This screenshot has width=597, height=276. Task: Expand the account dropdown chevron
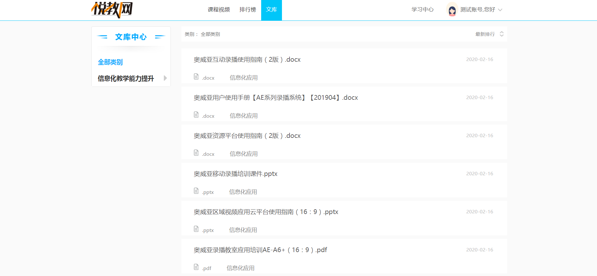tap(500, 10)
